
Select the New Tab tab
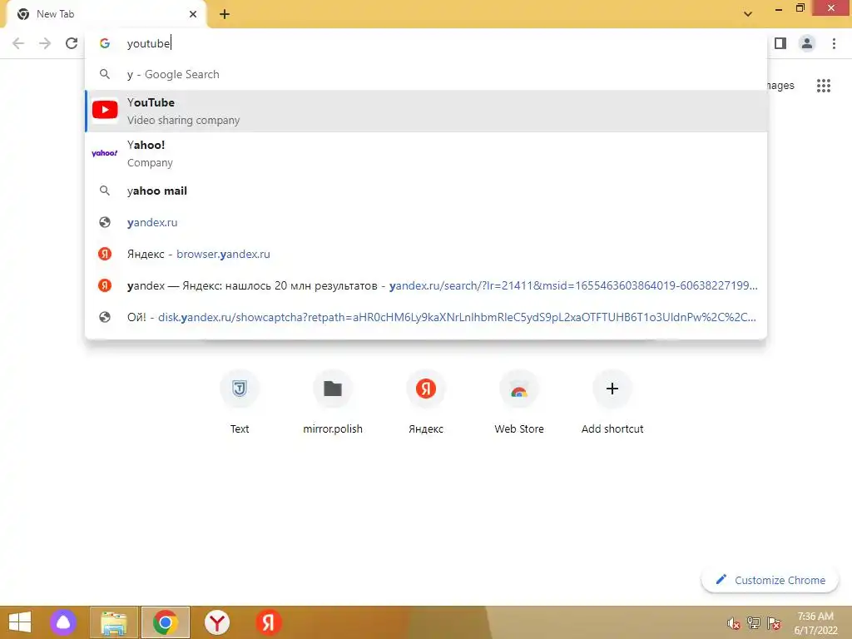pyautogui.click(x=106, y=15)
